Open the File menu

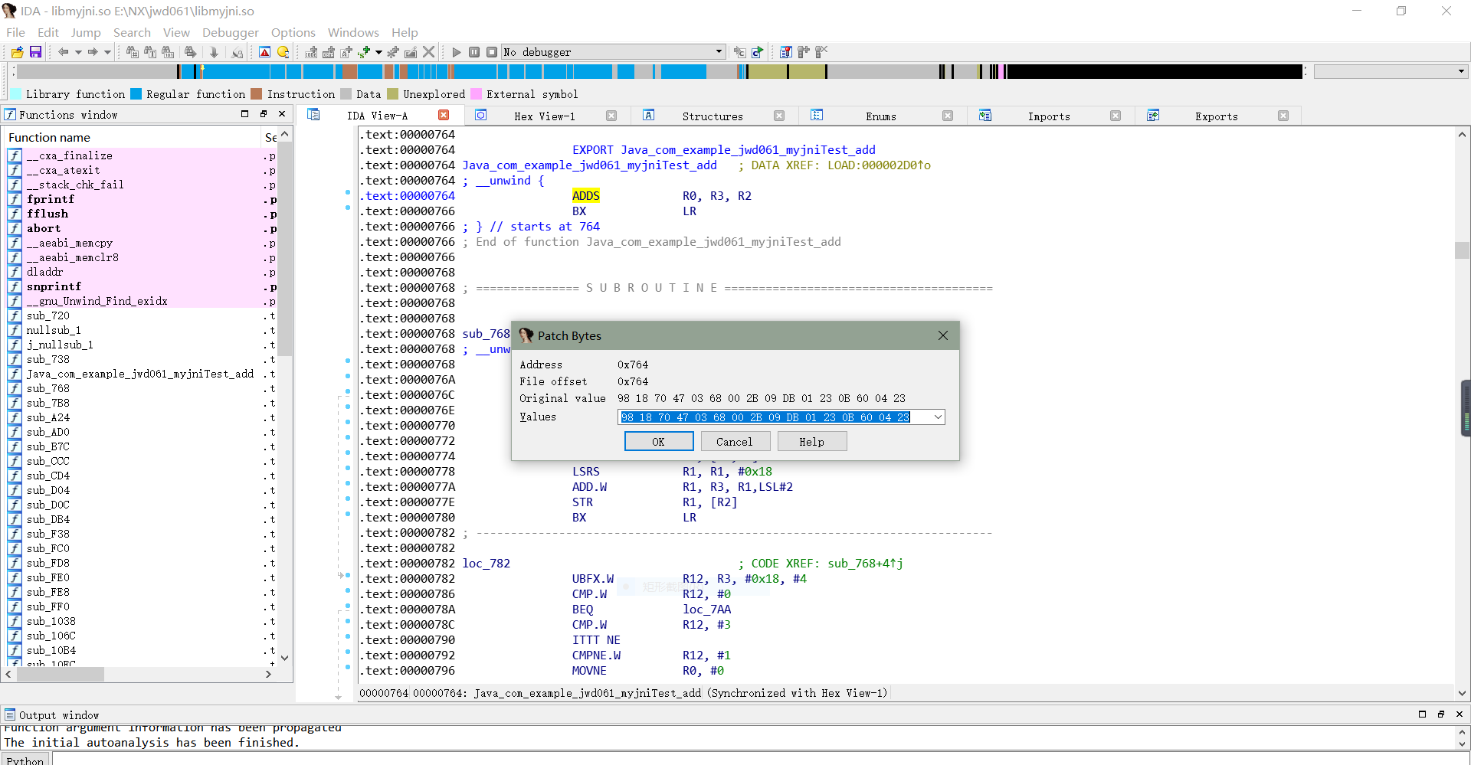(15, 32)
